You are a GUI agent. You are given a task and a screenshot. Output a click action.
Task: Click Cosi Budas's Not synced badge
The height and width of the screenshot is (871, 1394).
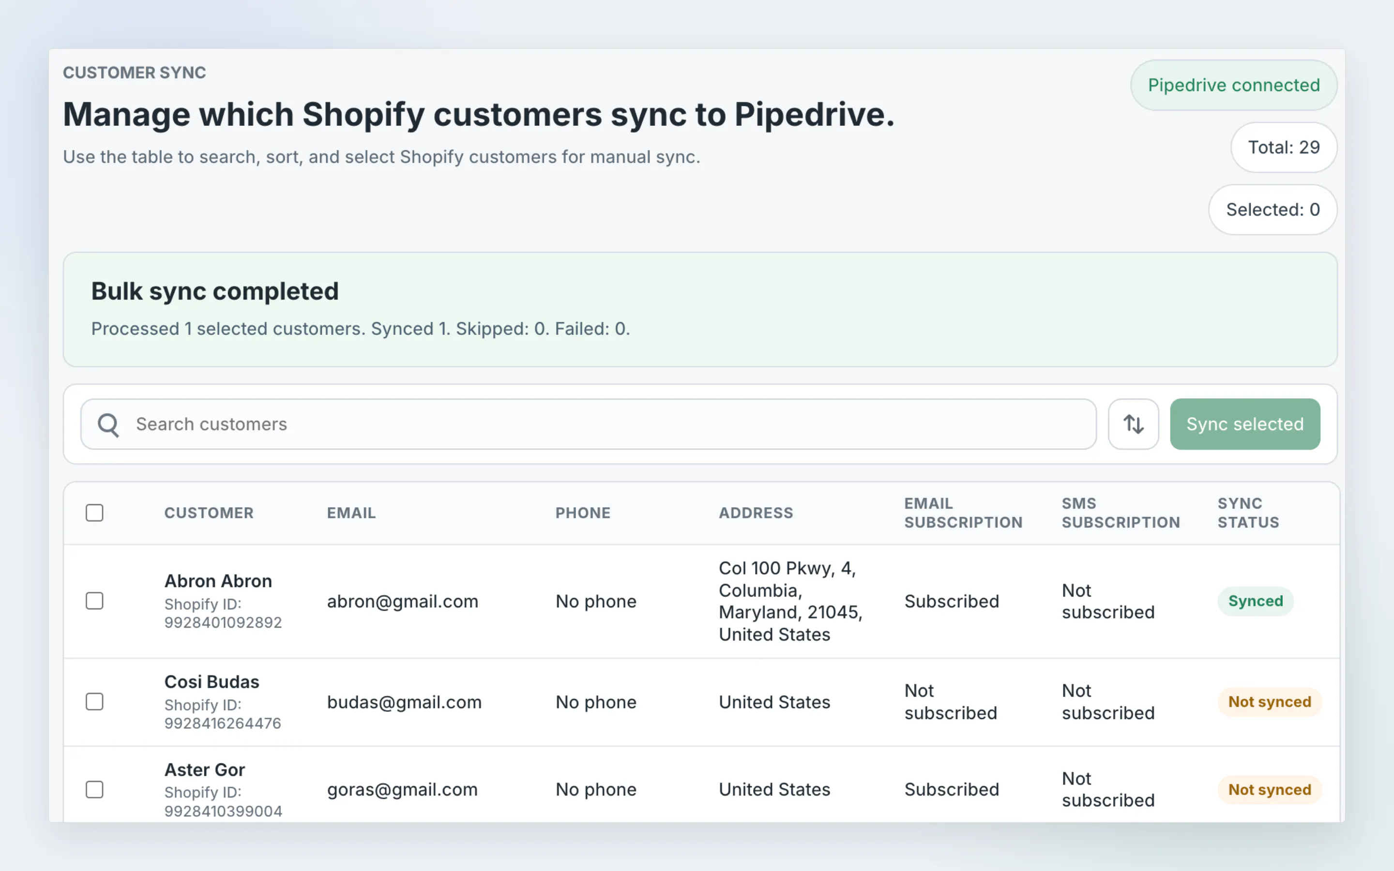tap(1270, 702)
